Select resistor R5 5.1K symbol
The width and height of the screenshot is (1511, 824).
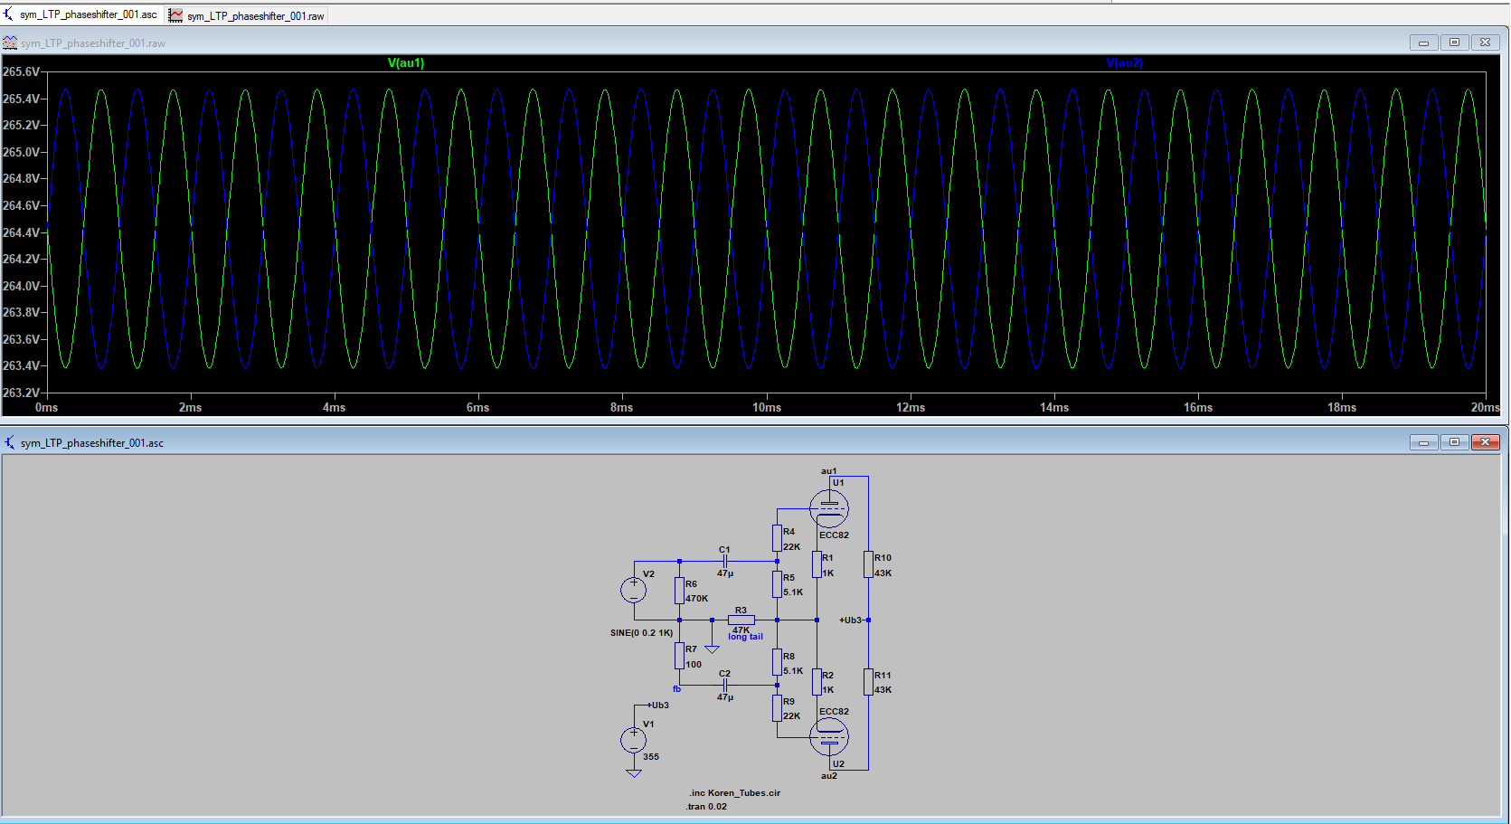click(x=777, y=583)
